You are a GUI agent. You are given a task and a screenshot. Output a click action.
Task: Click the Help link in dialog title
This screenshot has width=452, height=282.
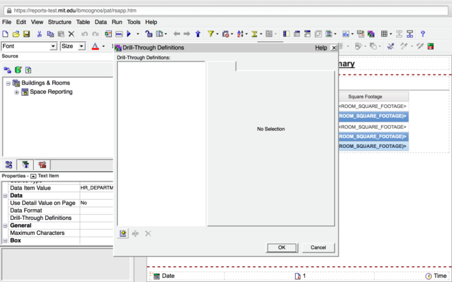321,48
